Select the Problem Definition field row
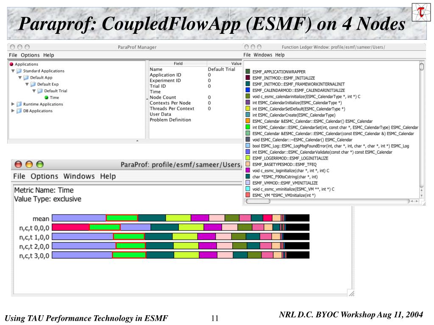This screenshot has width=434, height=325. pos(195,120)
